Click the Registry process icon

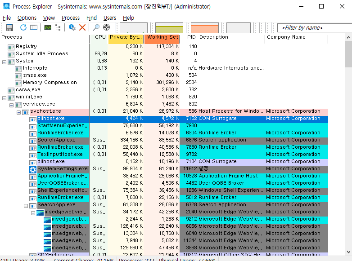point(11,47)
